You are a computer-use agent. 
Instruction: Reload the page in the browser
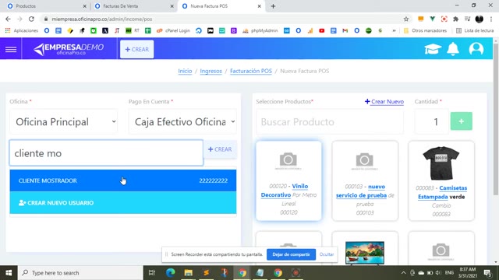31,19
